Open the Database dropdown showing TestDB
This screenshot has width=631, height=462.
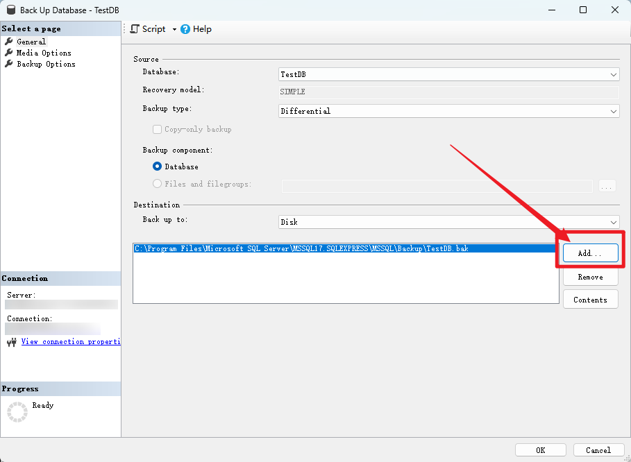tap(448, 74)
